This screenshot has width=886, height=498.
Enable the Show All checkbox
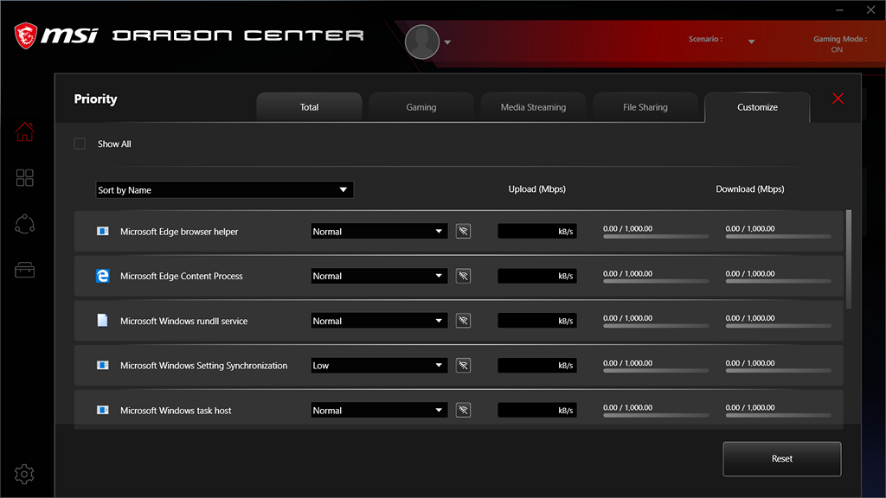click(80, 144)
